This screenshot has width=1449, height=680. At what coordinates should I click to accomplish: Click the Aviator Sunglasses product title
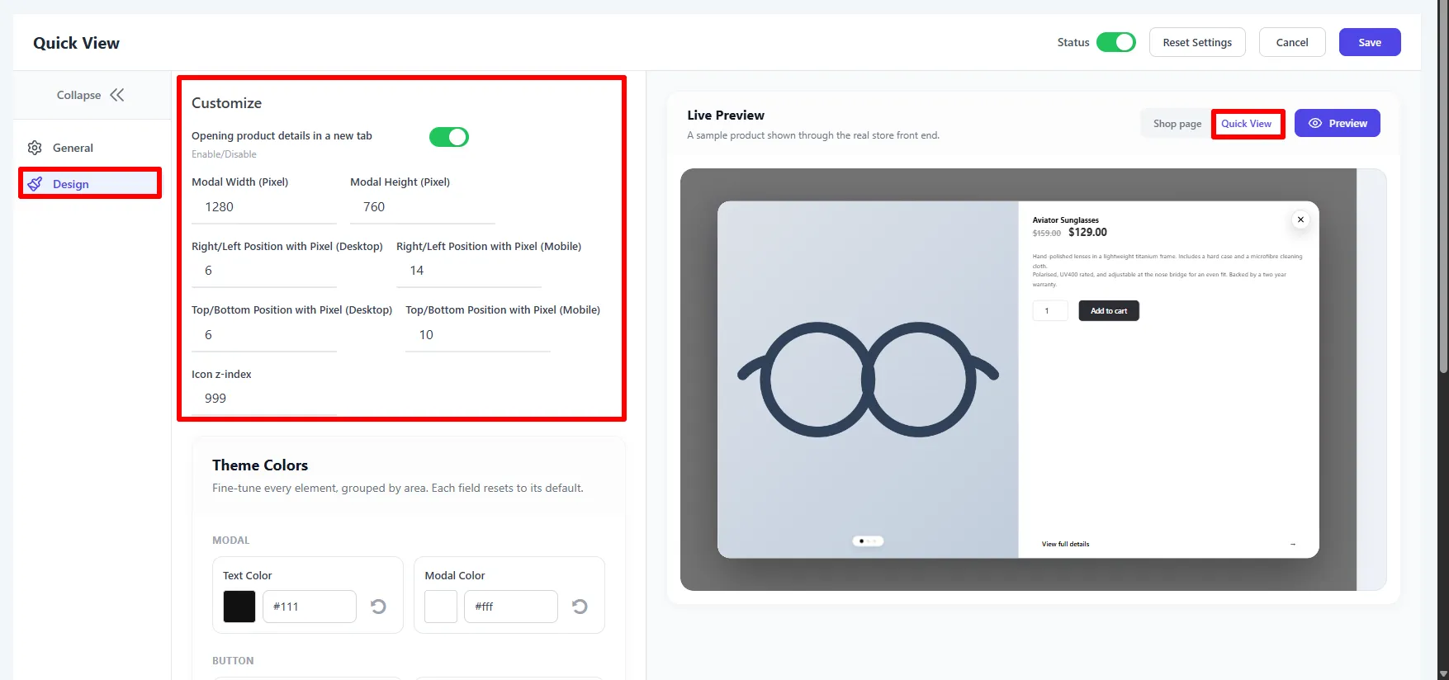click(x=1065, y=220)
